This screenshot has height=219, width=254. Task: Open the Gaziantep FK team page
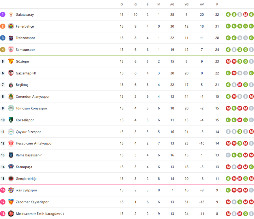point(26,73)
